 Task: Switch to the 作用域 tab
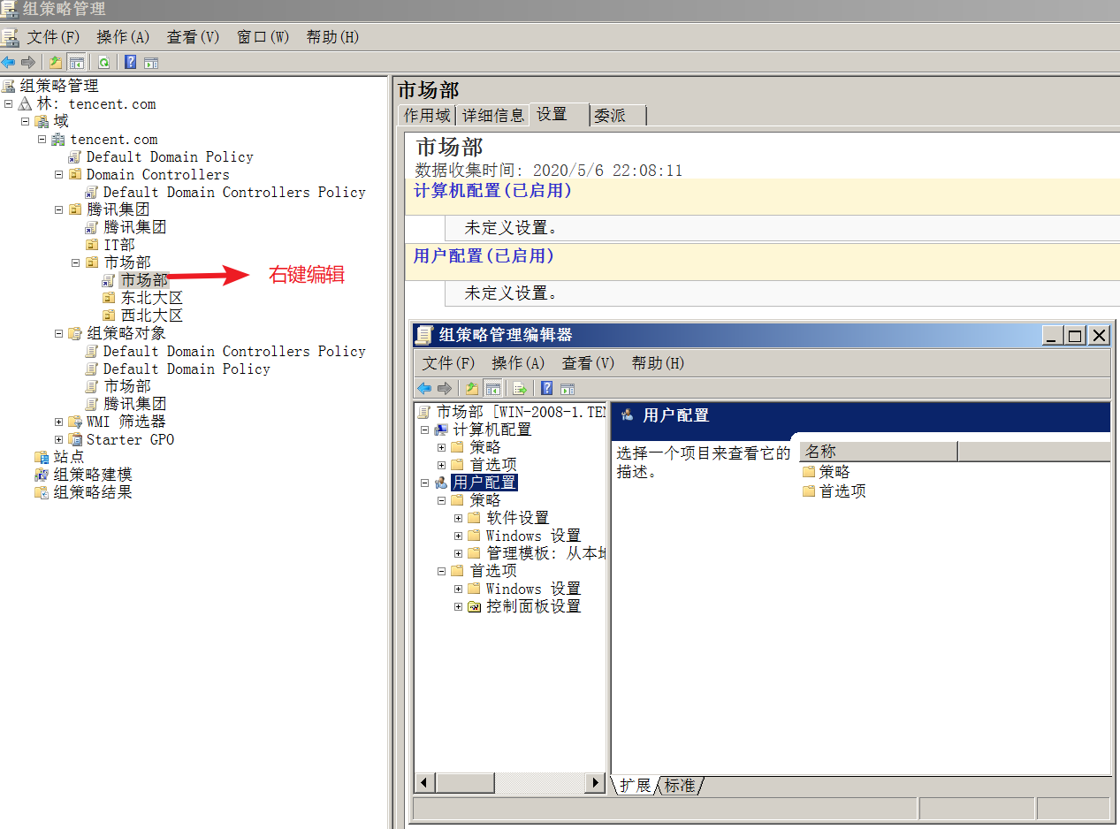(x=427, y=116)
